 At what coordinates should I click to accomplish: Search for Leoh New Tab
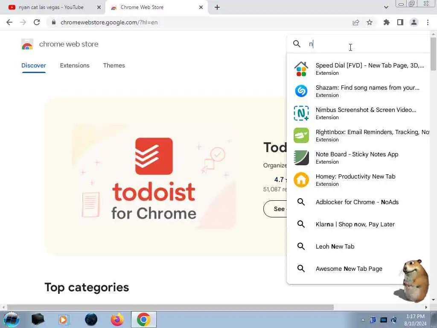tap(358, 246)
